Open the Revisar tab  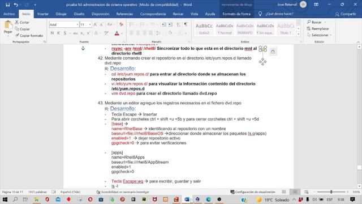(178, 14)
